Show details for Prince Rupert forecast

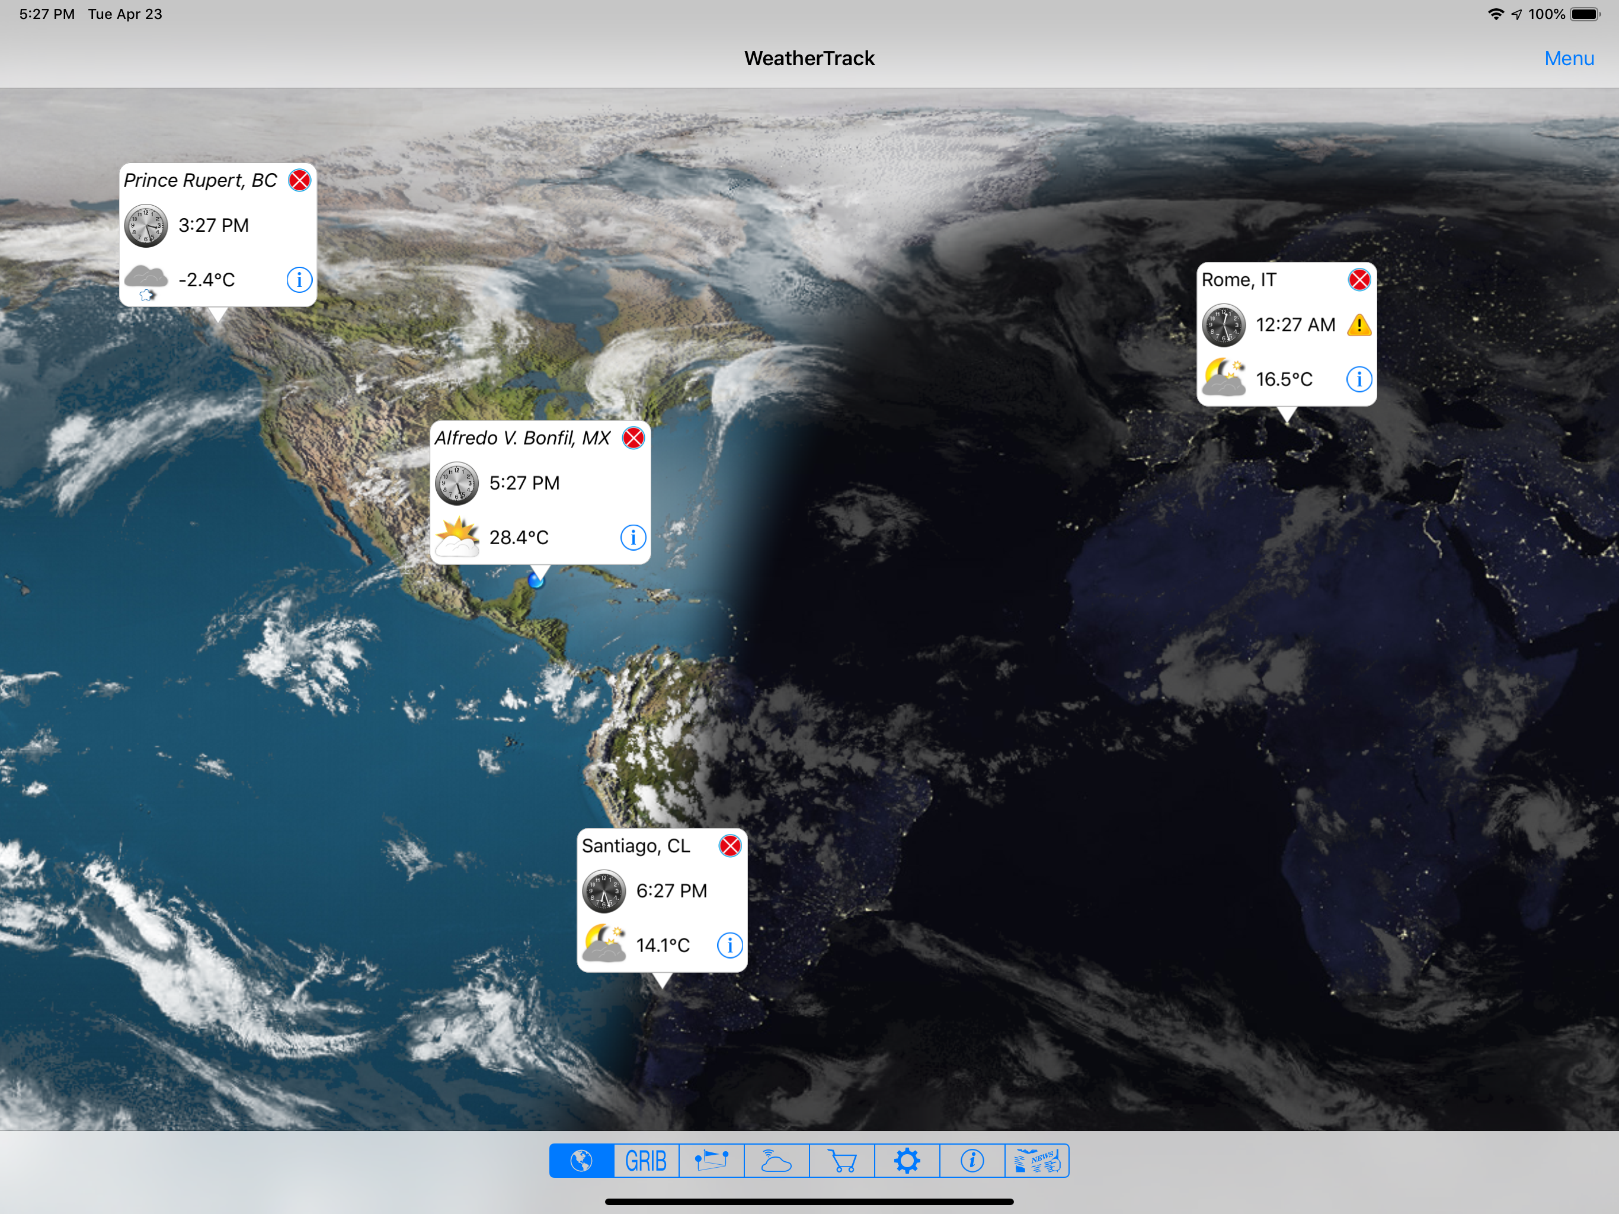coord(299,280)
